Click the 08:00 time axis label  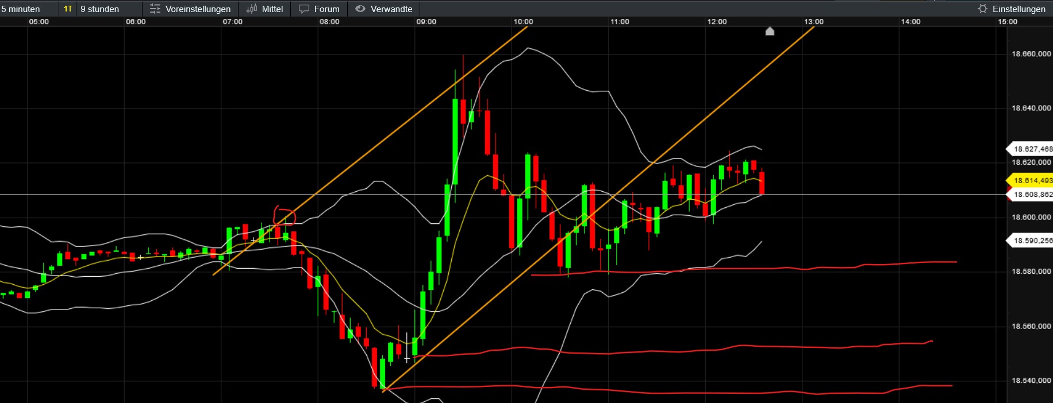coord(329,22)
